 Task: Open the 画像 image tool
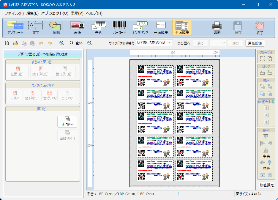[x=78, y=28]
